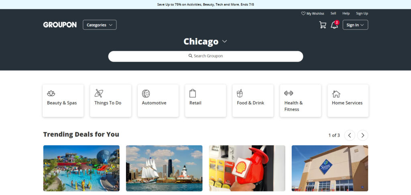Open the Help link
The image size is (411, 195).
pyautogui.click(x=346, y=14)
